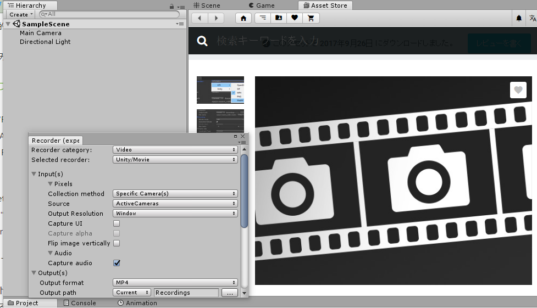Open the Animation tab
The width and height of the screenshot is (537, 308).
(x=137, y=303)
